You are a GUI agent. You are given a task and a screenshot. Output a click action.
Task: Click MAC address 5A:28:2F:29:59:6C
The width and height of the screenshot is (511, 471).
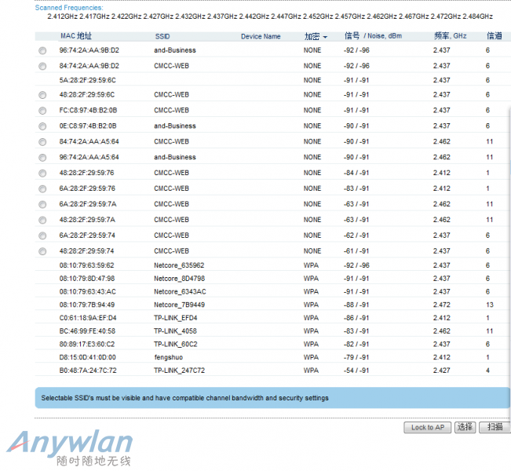87,80
